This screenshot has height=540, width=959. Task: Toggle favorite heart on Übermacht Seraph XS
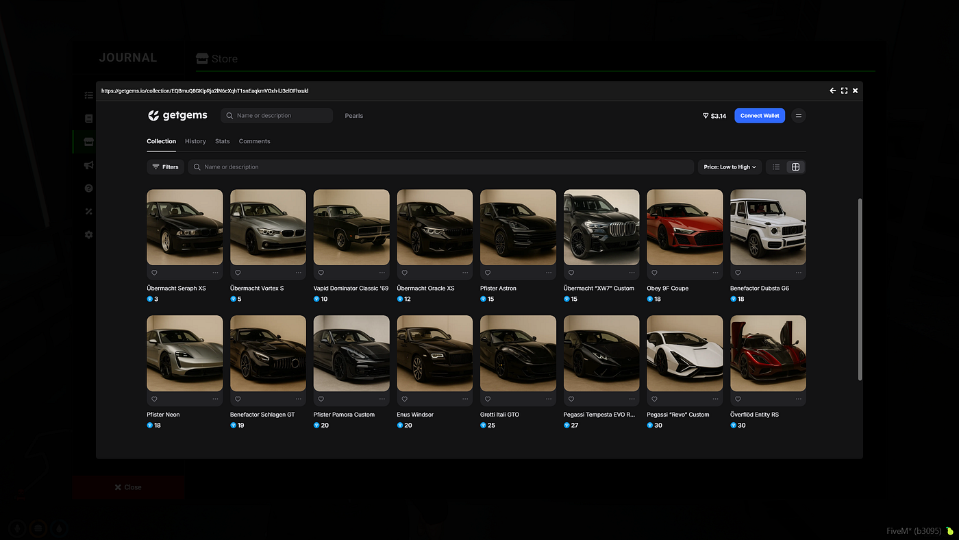154,273
